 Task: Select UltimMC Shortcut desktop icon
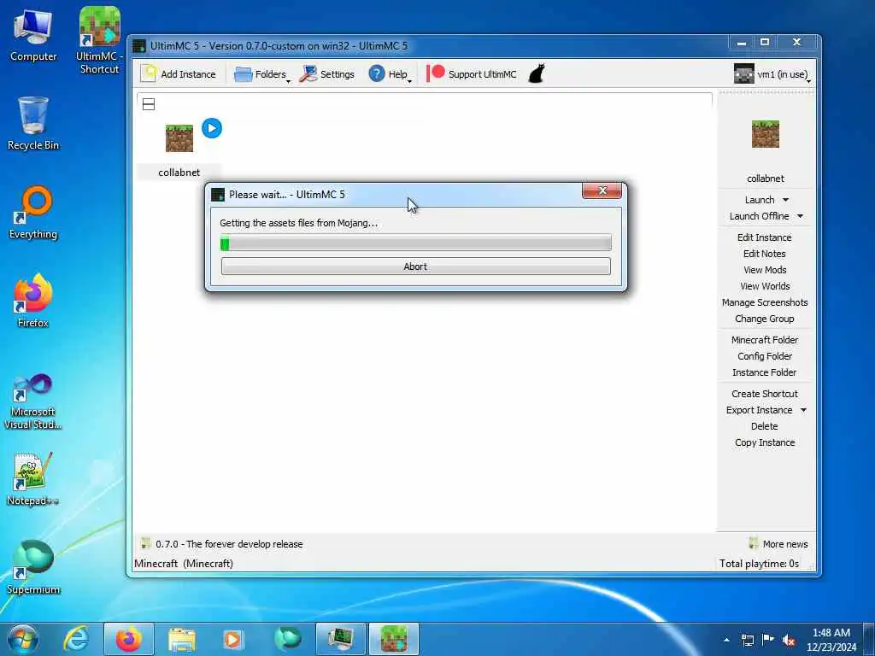(x=99, y=40)
